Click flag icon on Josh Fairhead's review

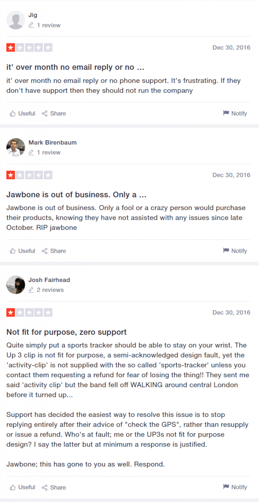point(226,487)
